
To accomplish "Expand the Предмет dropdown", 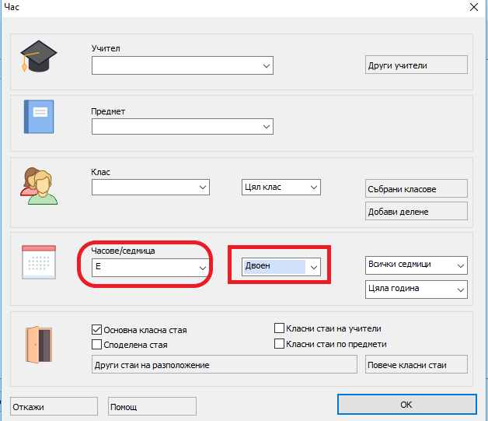I will click(267, 125).
